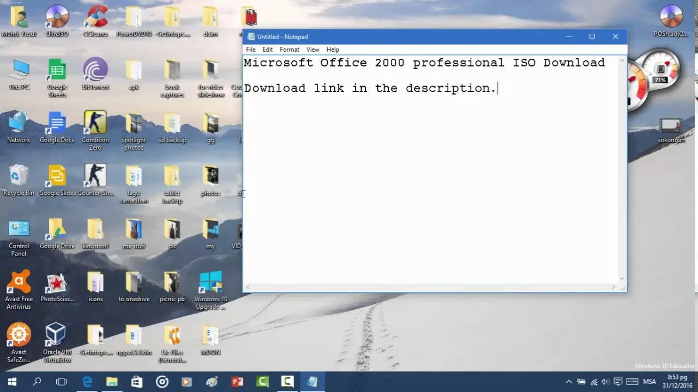Open File Explorer from taskbar
This screenshot has width=698, height=392.
click(112, 382)
